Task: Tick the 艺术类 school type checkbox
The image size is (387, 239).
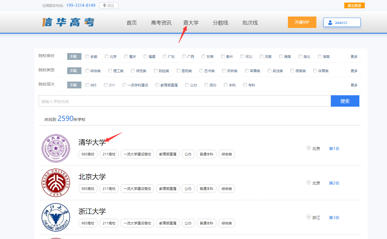Action: (x=201, y=71)
